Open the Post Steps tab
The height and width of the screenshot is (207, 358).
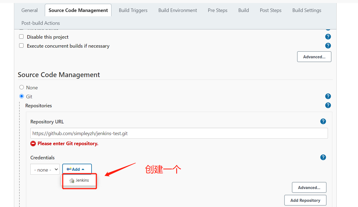271,10
